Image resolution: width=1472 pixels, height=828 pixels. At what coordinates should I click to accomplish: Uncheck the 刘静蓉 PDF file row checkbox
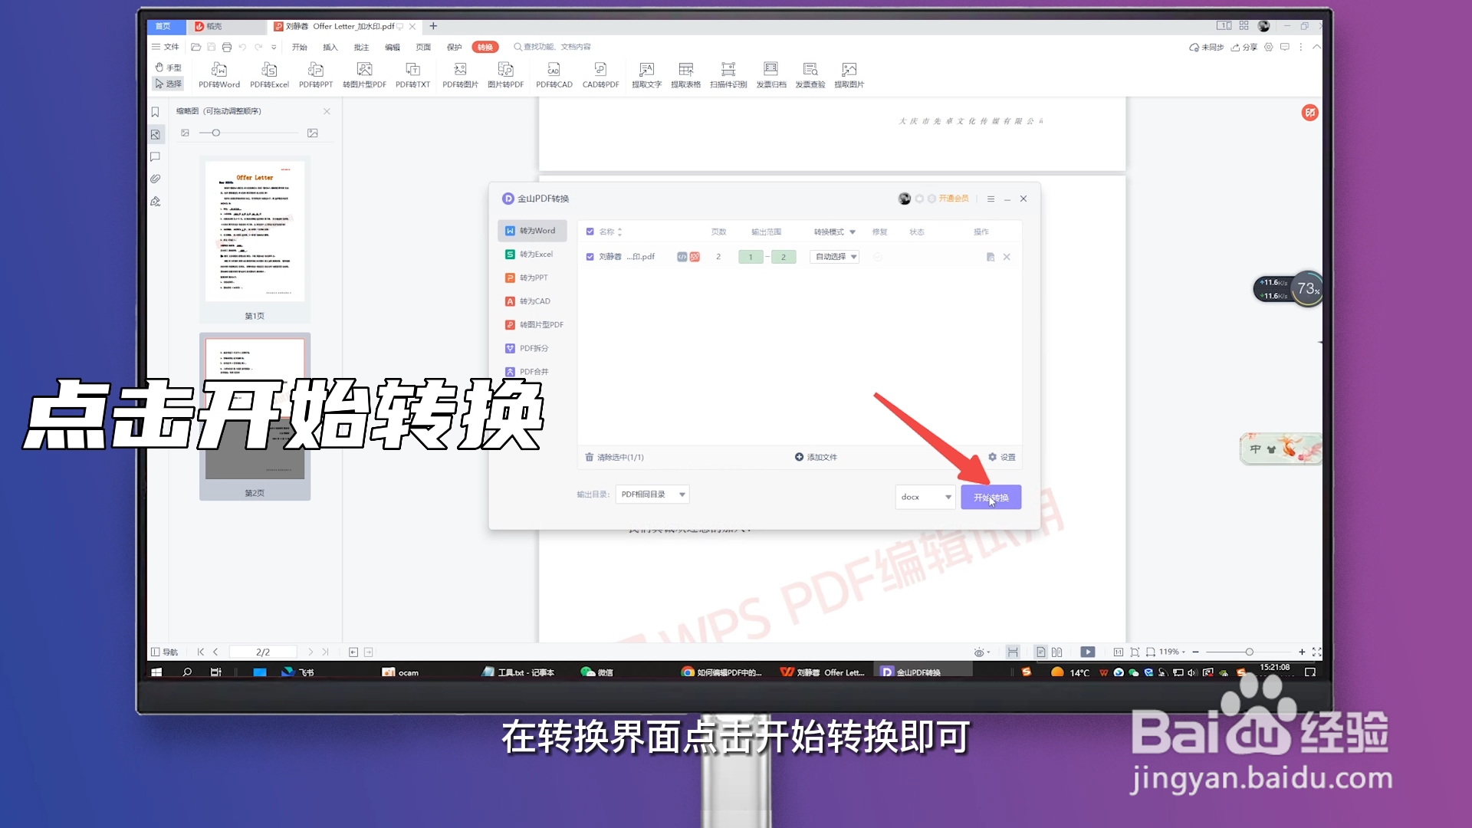pos(590,256)
